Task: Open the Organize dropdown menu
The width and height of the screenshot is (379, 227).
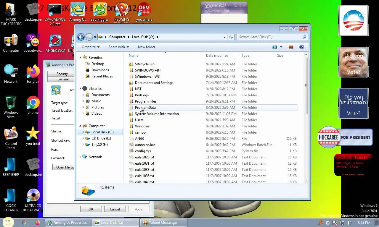Action: tap(91, 47)
